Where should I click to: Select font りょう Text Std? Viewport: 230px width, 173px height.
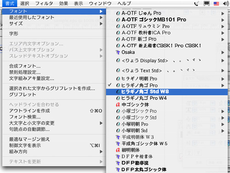click(167, 71)
